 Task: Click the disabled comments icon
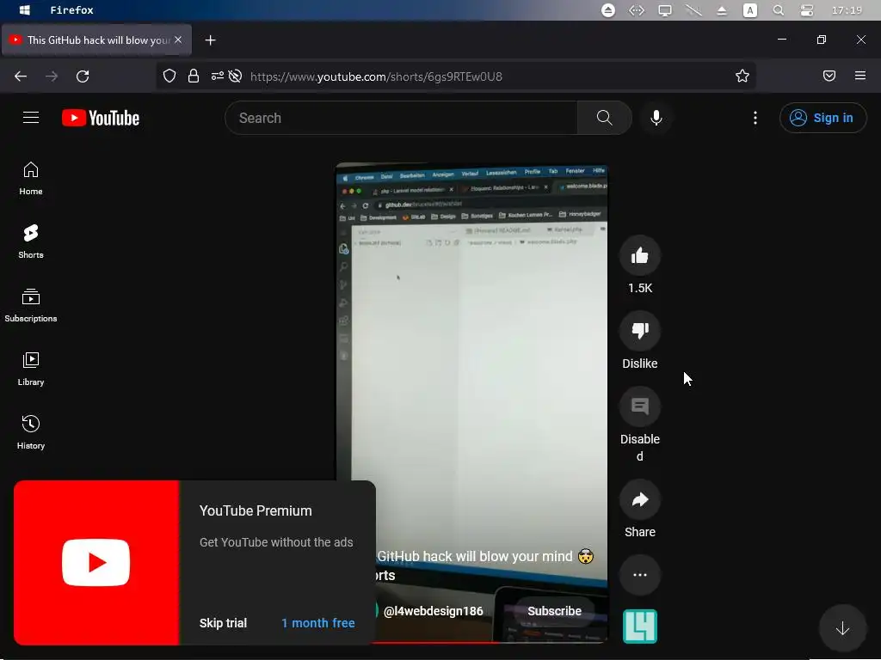640,406
